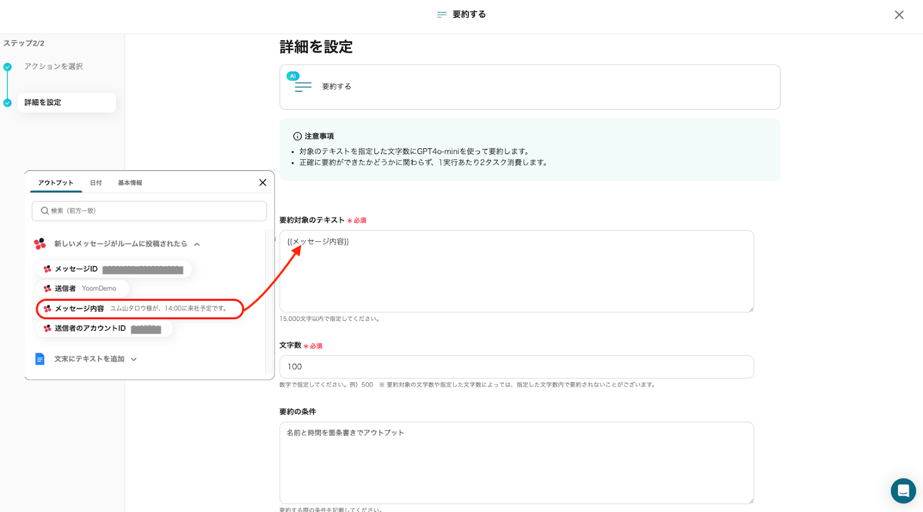Insert the 送信者のアカウントID output chip
The width and height of the screenshot is (923, 512).
(x=104, y=328)
